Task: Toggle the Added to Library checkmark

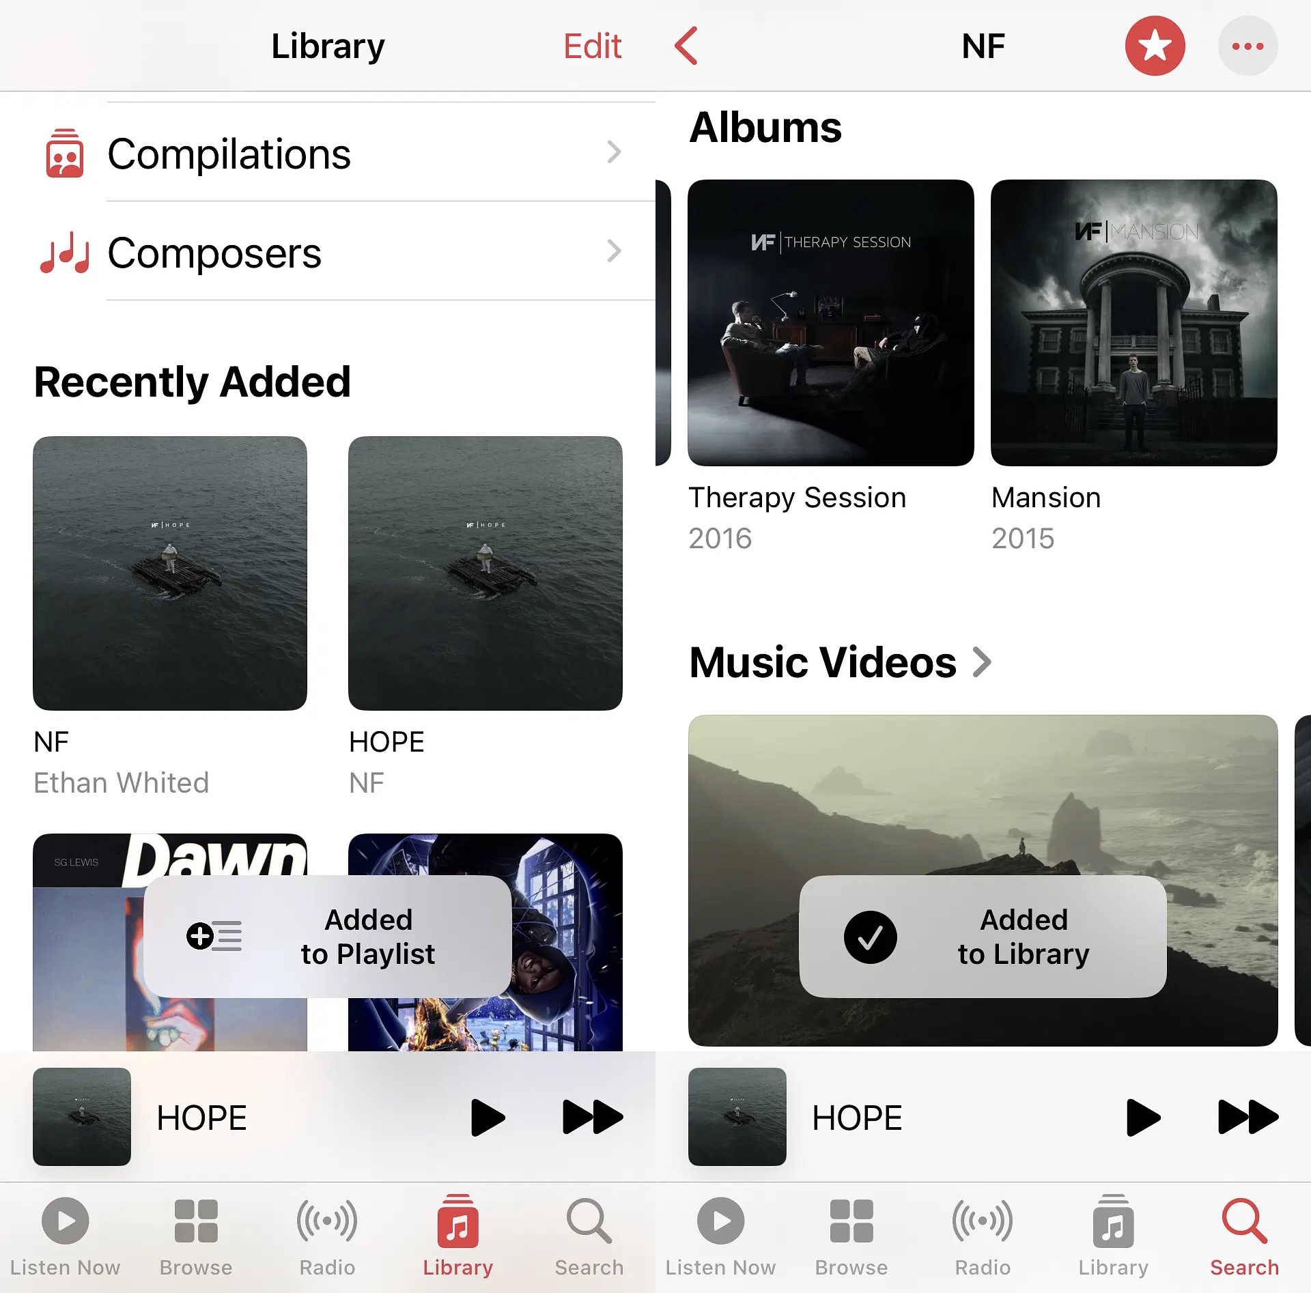Action: 871,935
